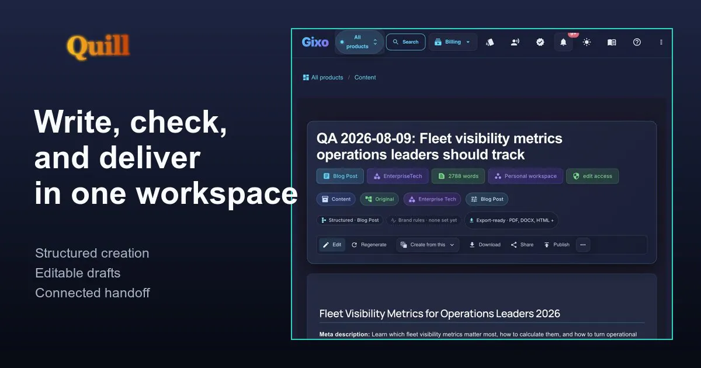Open the help question mark icon

click(x=637, y=42)
